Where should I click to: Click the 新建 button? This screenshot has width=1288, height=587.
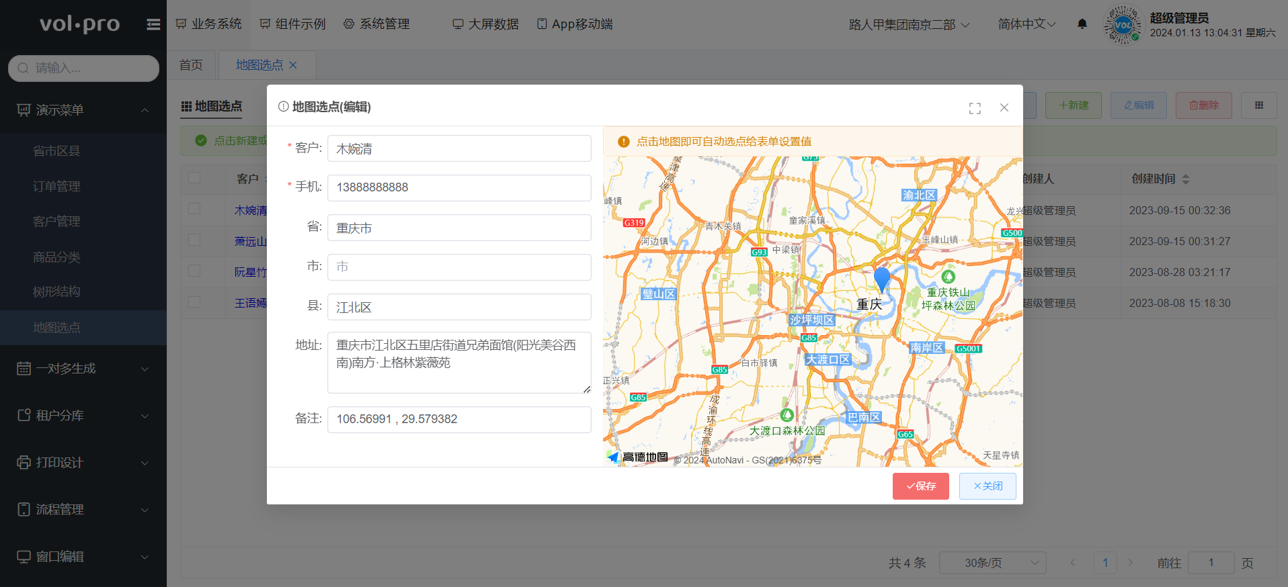coord(1074,105)
